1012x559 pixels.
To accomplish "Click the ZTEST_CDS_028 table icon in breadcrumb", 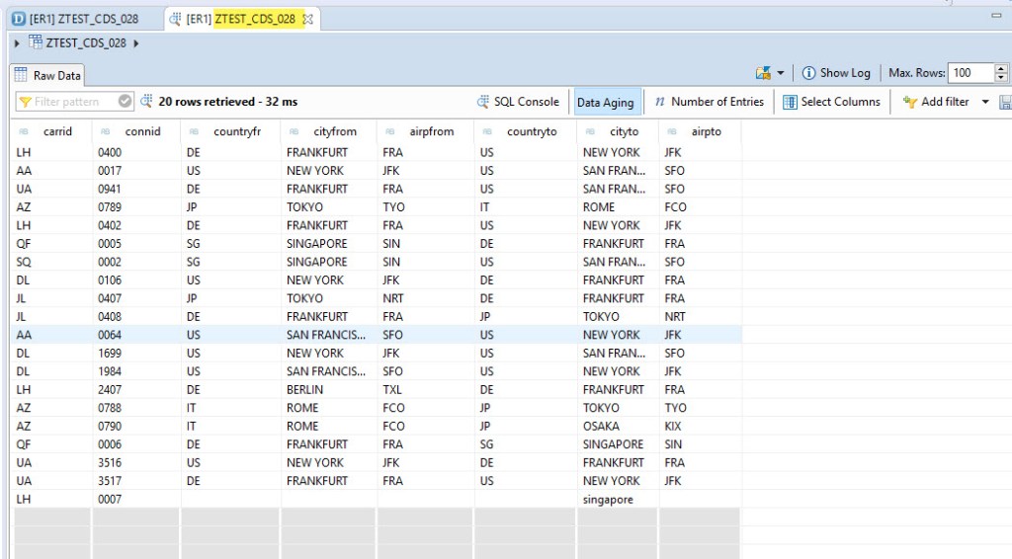I will [x=36, y=42].
